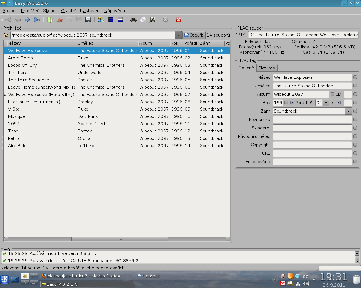Image resolution: width=361 pixels, height=288 pixels.
Task: Open the Nápověda menu
Action: point(115,11)
